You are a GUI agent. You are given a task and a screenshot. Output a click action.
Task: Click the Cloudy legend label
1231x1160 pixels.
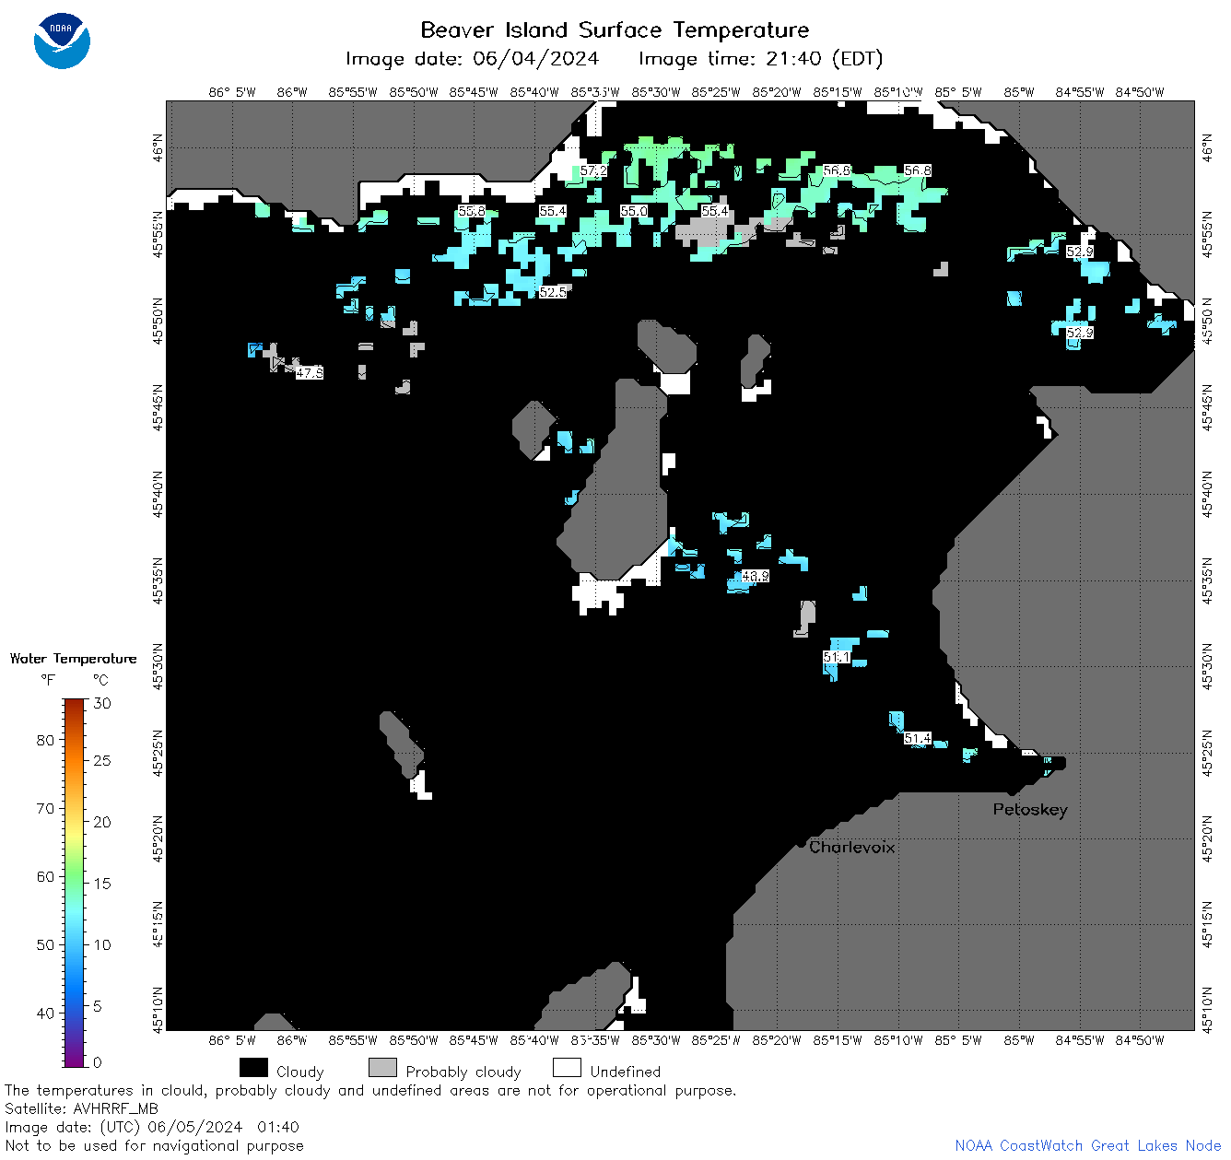300,1072
